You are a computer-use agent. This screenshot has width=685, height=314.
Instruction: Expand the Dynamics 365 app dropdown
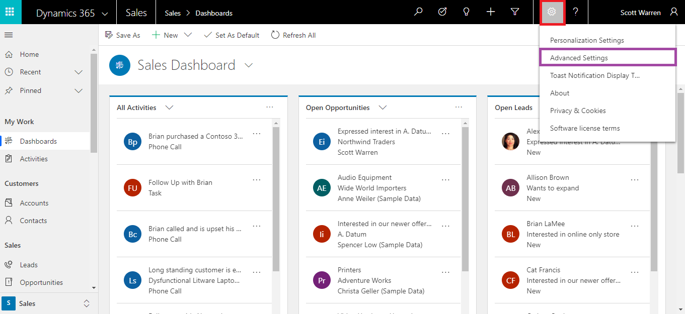coord(104,14)
